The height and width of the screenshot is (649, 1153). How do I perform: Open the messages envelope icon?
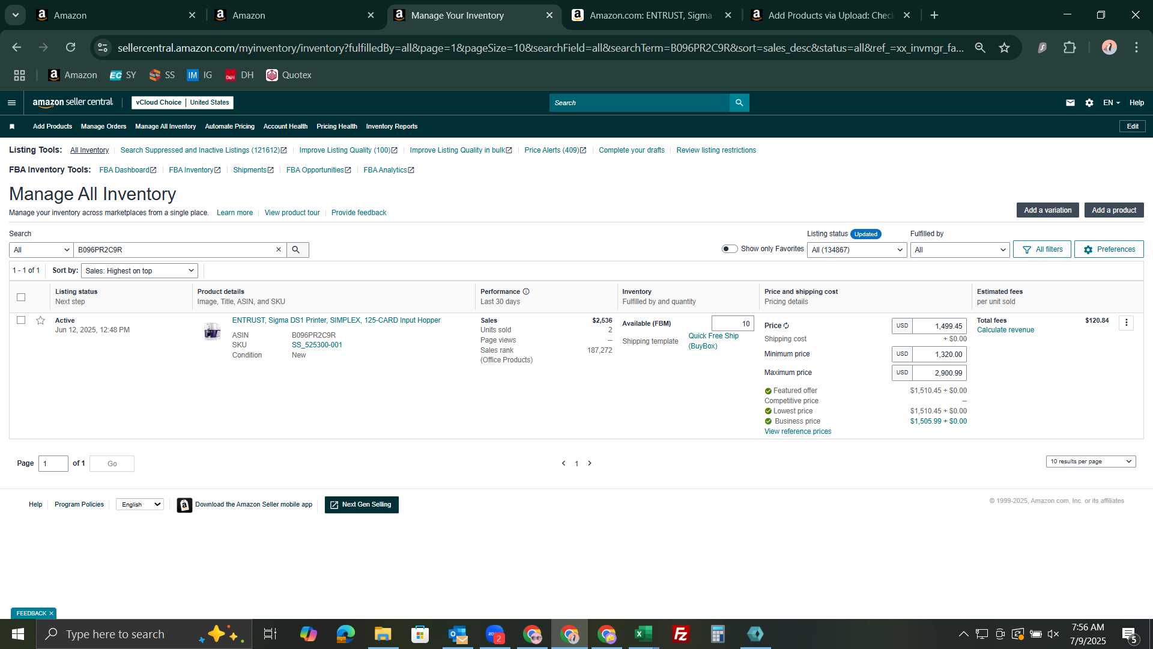tap(1070, 103)
